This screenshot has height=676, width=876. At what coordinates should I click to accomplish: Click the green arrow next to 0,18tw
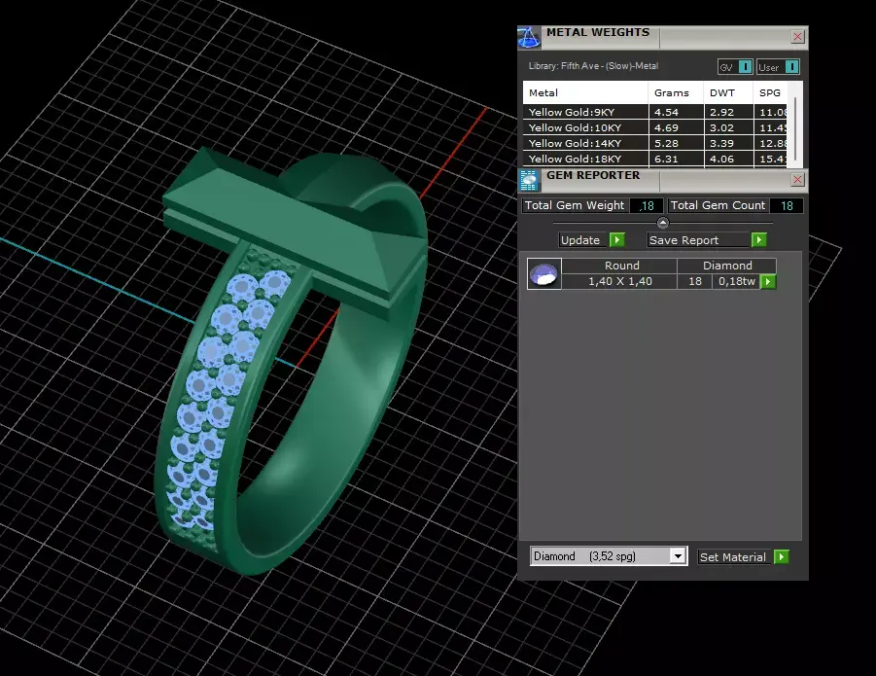pos(768,281)
